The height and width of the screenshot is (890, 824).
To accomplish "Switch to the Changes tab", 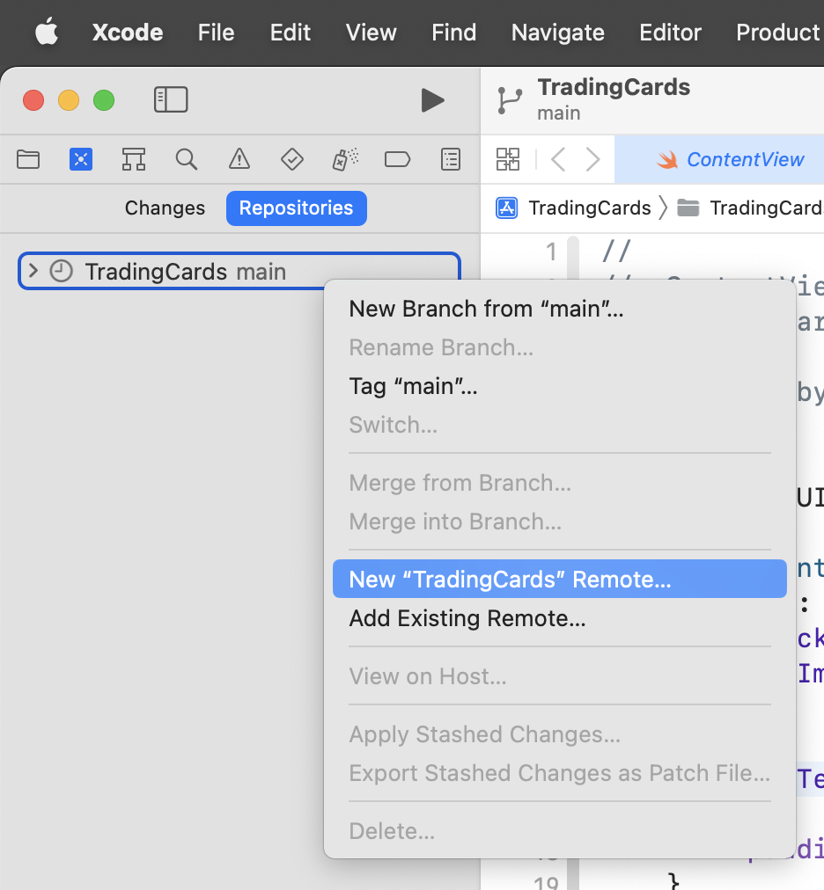I will coord(165,208).
